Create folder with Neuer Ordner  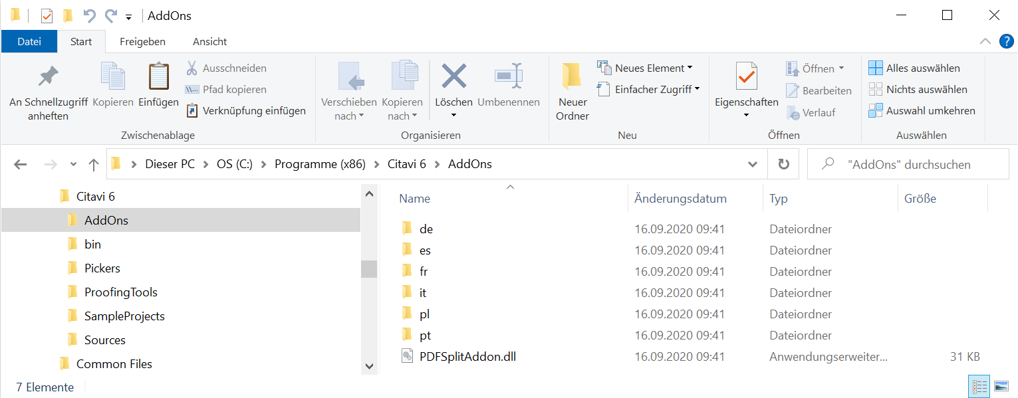point(573,93)
